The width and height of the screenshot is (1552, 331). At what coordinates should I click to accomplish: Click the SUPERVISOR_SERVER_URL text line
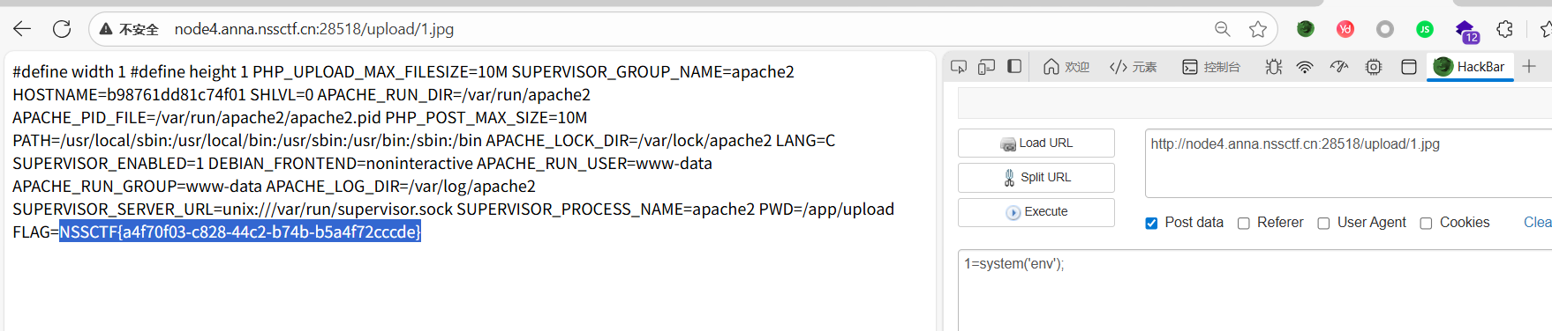232,209
